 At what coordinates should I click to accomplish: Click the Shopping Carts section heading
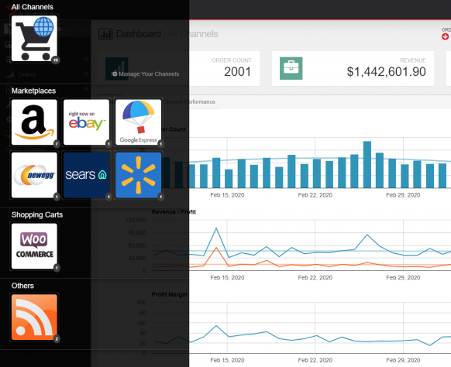tap(37, 214)
